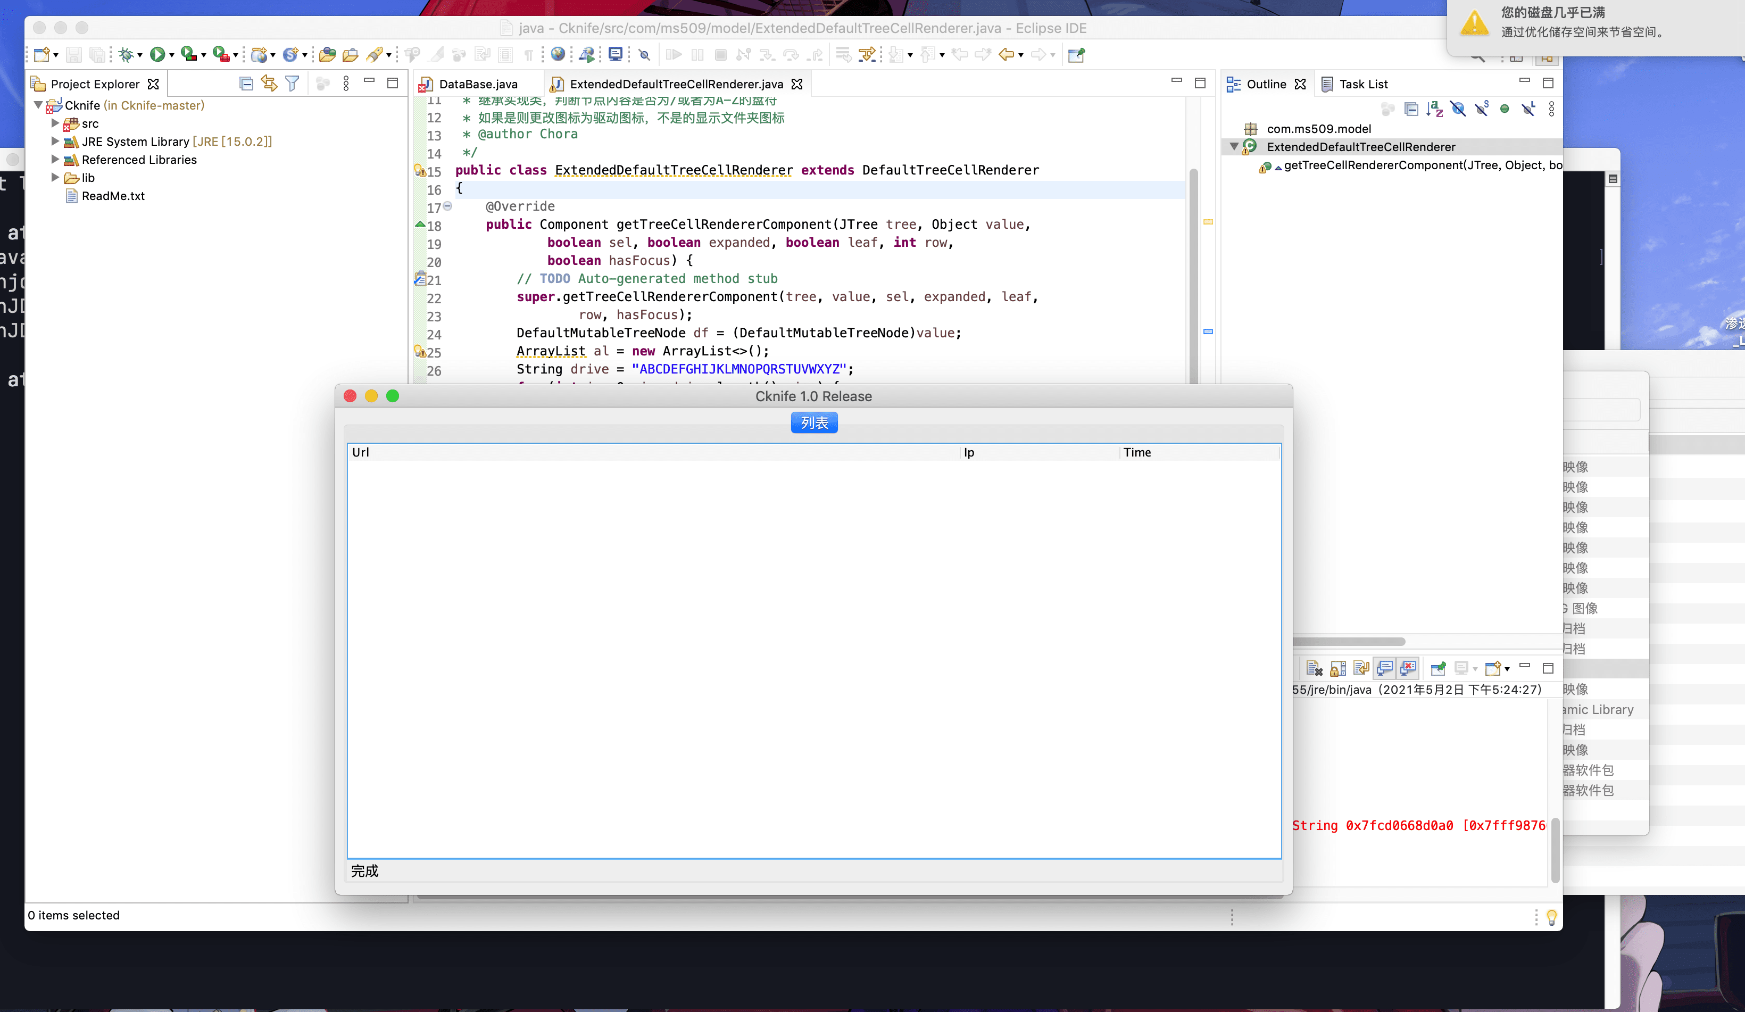This screenshot has height=1012, width=1745.
Task: Click the Debug bug icon
Action: (x=126, y=54)
